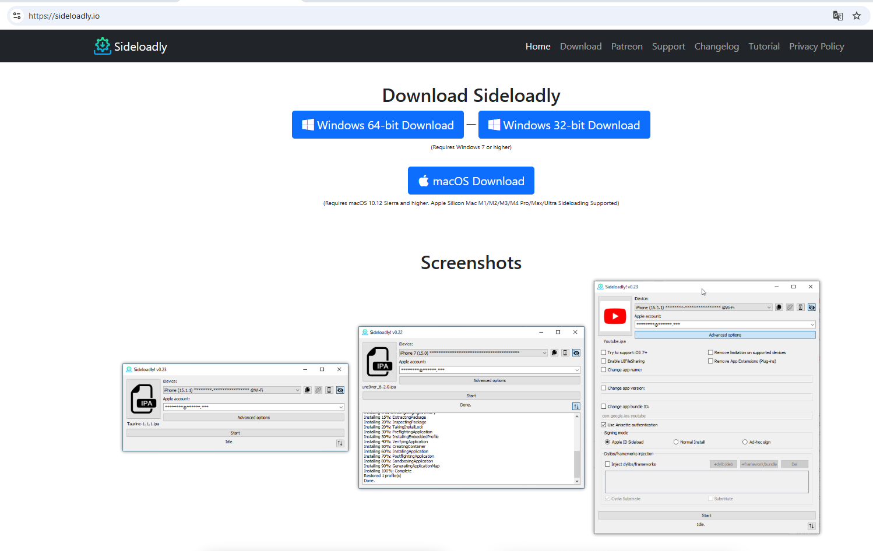873x551 pixels.
Task: Open the unc0ver install log screenshot thumbnail
Action: 471,407
